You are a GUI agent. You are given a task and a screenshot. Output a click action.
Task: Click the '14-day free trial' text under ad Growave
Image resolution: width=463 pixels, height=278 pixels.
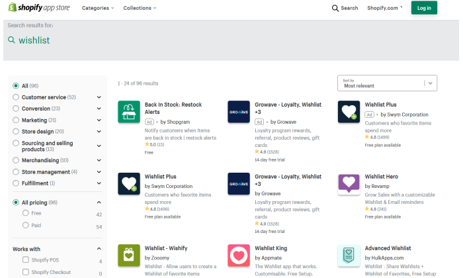pos(270,160)
